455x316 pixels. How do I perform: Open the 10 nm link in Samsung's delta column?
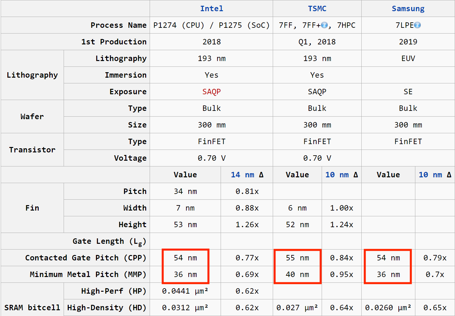(430, 175)
